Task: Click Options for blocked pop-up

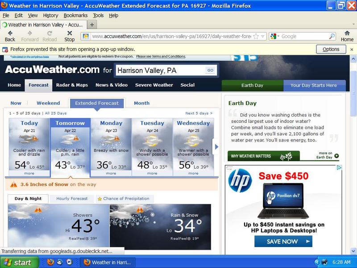Action: coord(331,50)
